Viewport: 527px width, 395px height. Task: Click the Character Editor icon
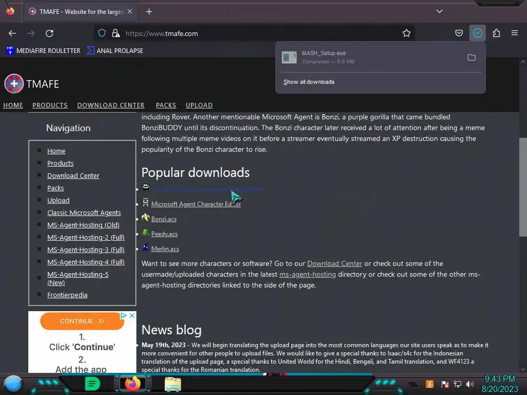[x=145, y=202]
